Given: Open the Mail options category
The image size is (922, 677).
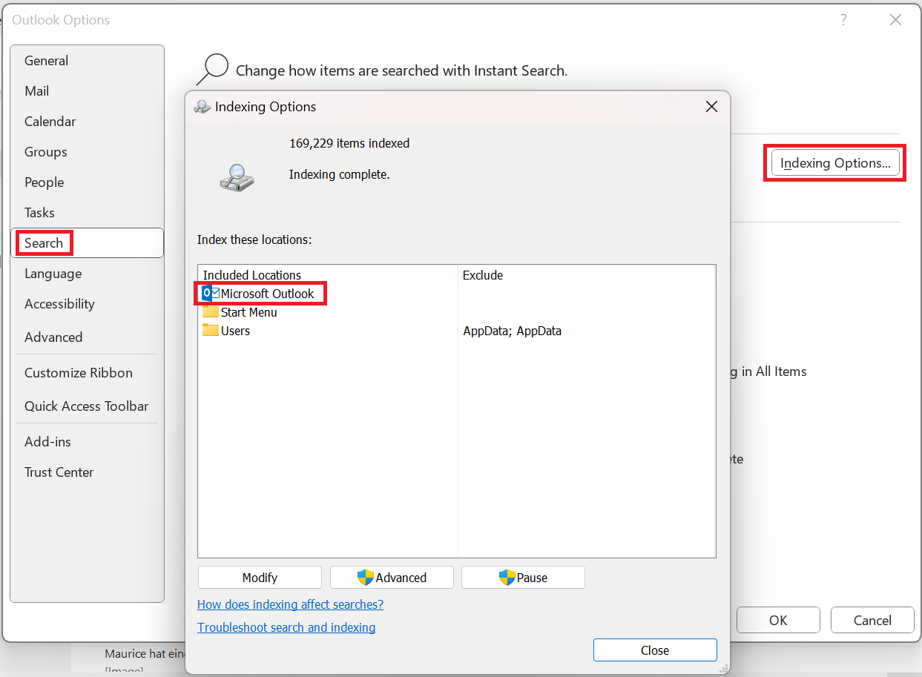Looking at the screenshot, I should tap(87, 91).
